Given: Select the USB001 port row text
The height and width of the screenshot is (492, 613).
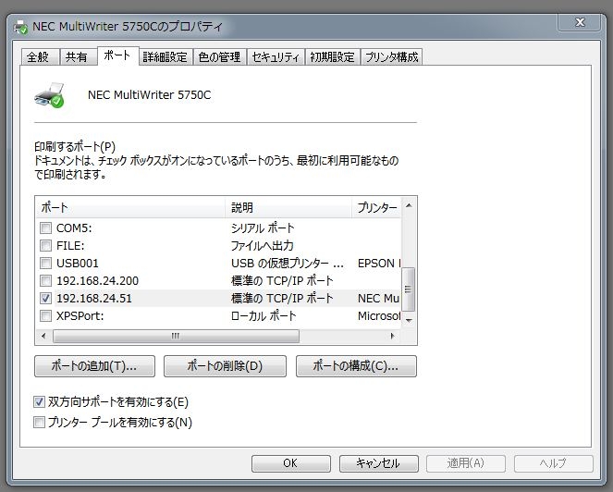Looking at the screenshot, I should click(78, 264).
